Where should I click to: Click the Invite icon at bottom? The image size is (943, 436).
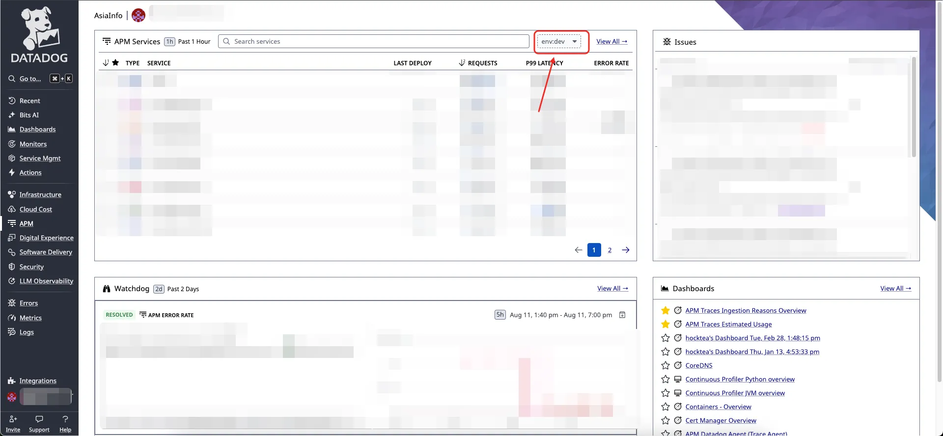pyautogui.click(x=13, y=419)
